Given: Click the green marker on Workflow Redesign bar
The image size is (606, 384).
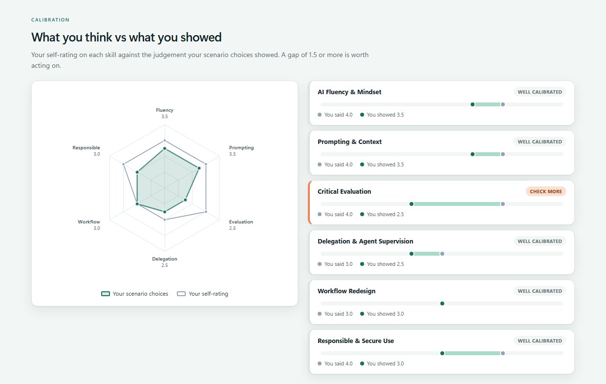Looking at the screenshot, I should point(442,303).
